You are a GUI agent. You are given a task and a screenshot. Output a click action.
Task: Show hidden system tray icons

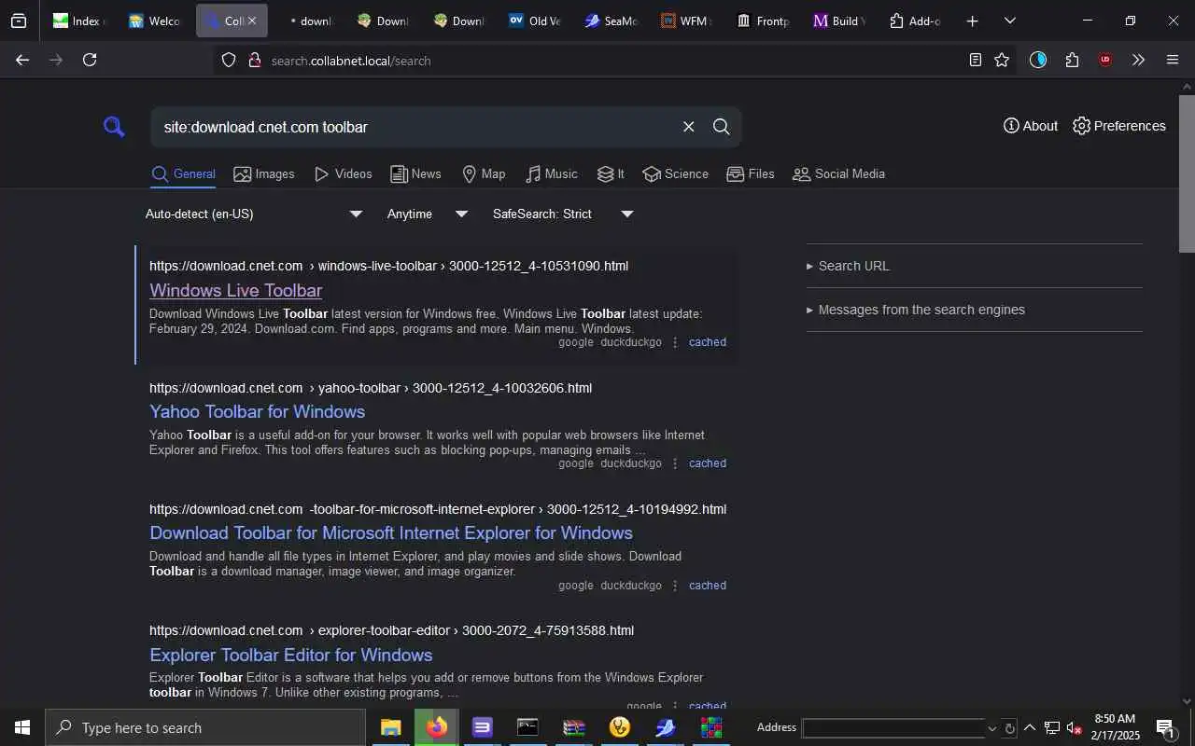1030,727
